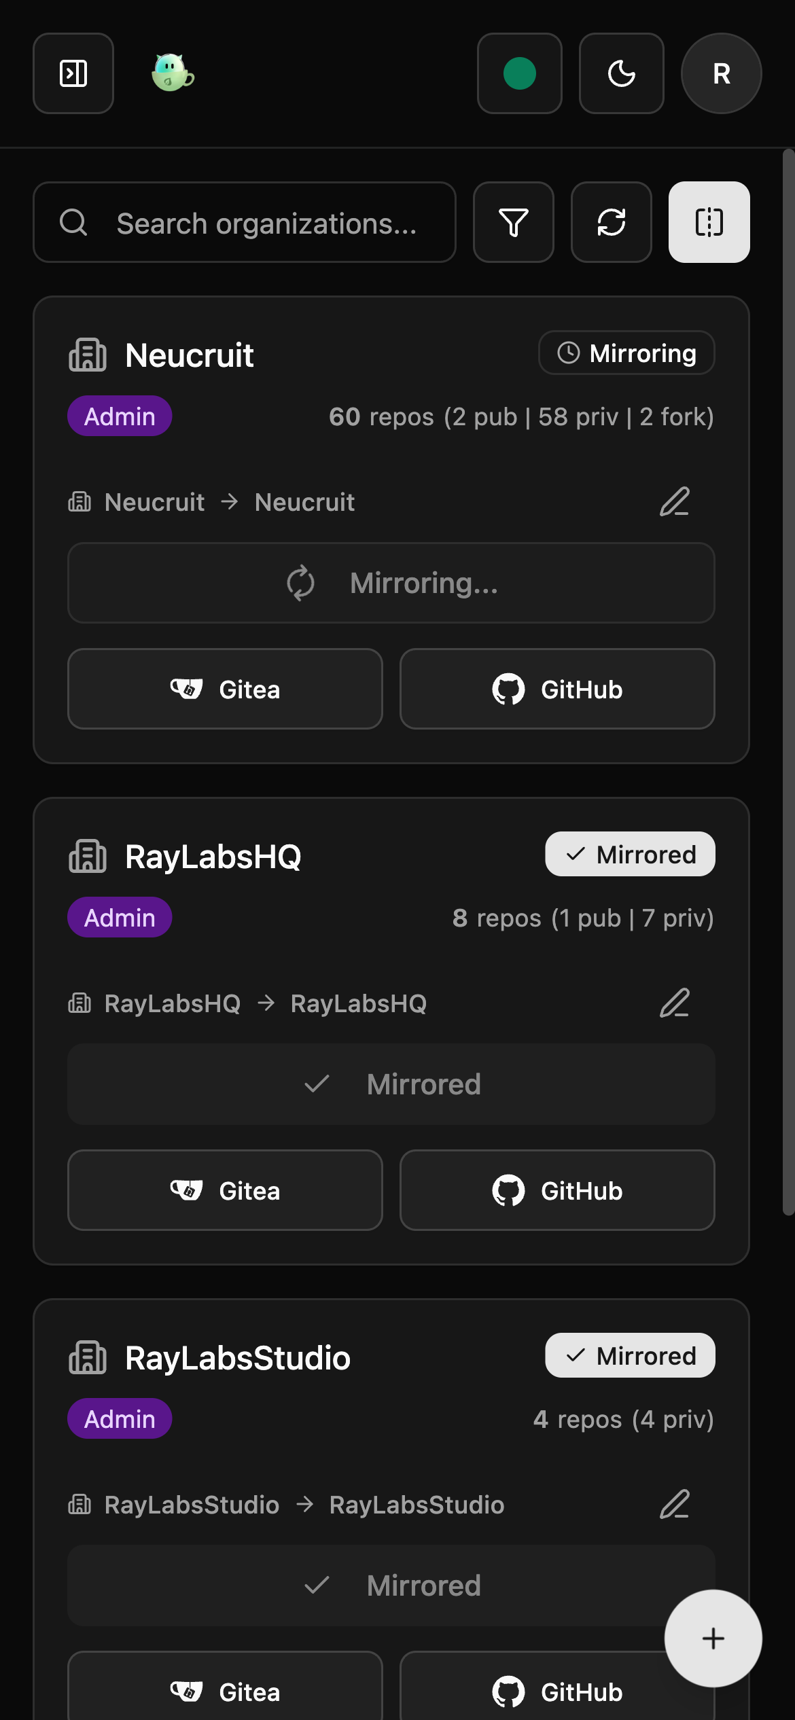Edit RayLabsHQ destination with pencil icon

click(675, 1003)
